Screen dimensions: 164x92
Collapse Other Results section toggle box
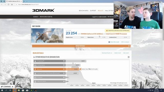pos(129,57)
